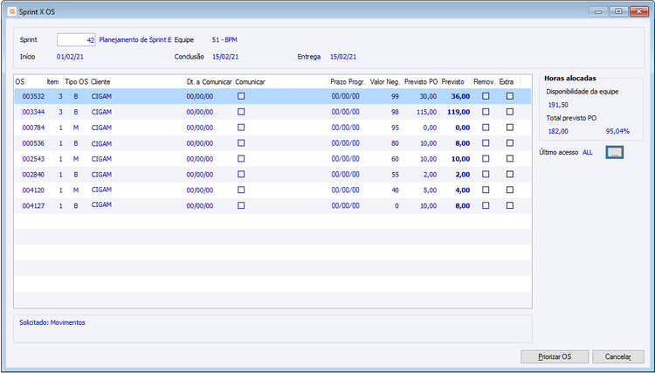Click the Cancelar button
This screenshot has height=373, width=655.
pyautogui.click(x=617, y=356)
